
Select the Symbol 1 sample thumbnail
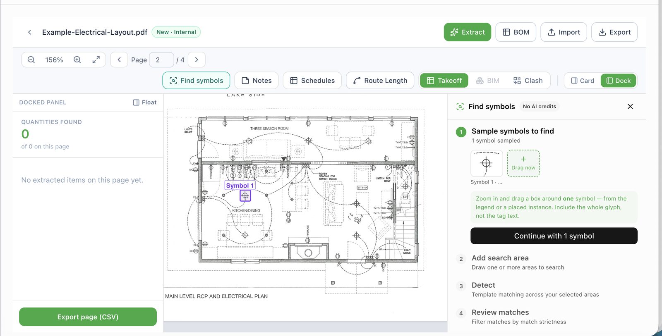tap(487, 163)
